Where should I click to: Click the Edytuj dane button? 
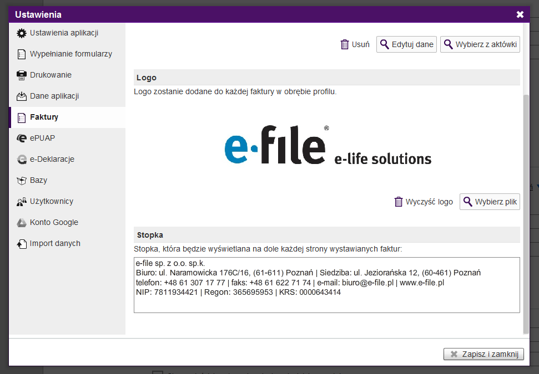tap(406, 44)
